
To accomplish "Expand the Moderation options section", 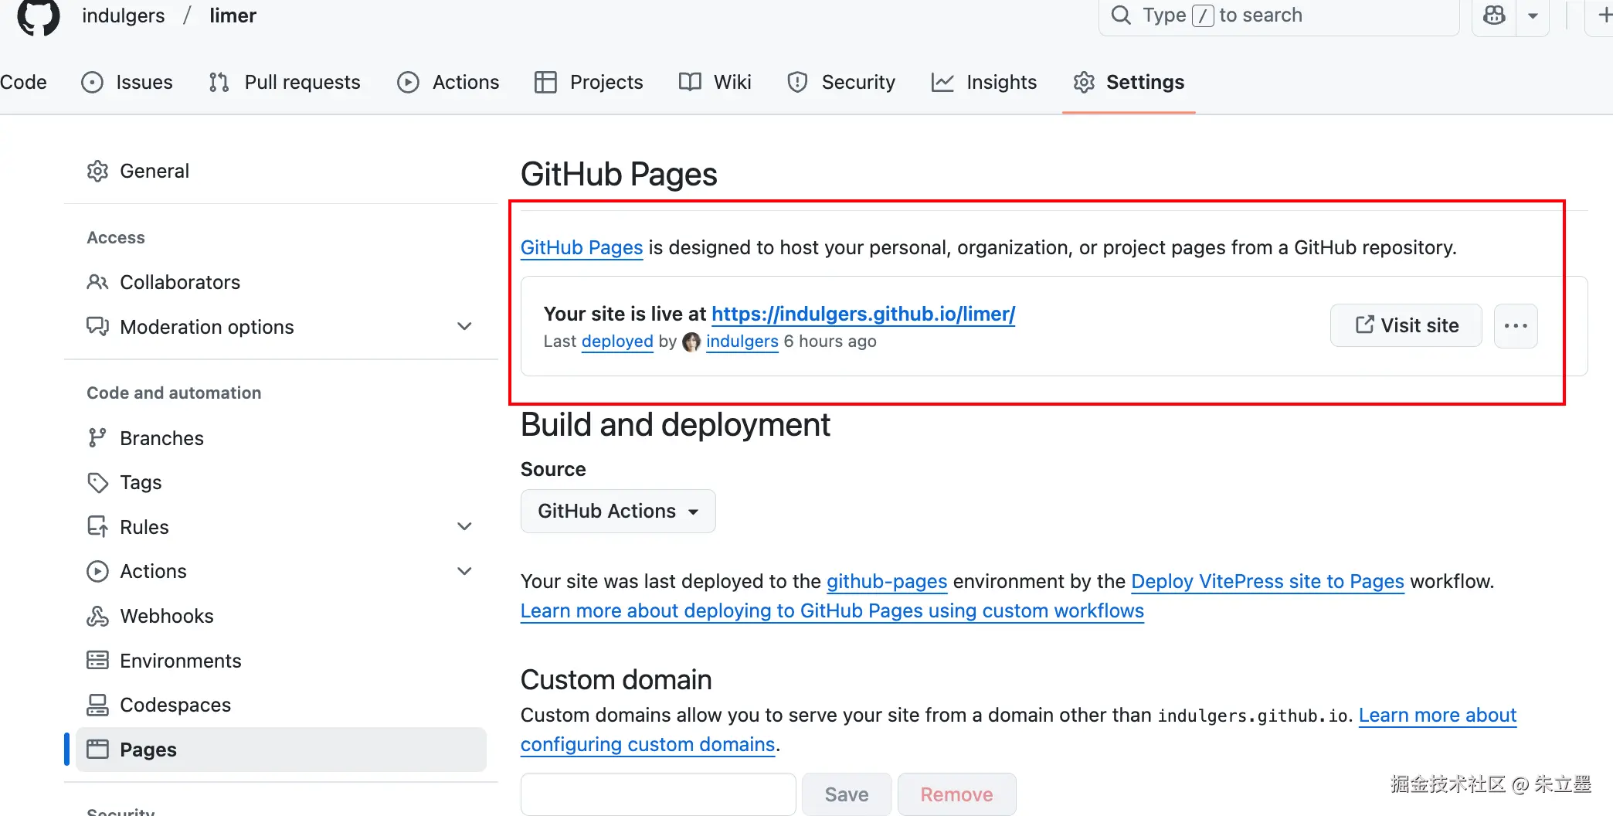I will point(464,327).
